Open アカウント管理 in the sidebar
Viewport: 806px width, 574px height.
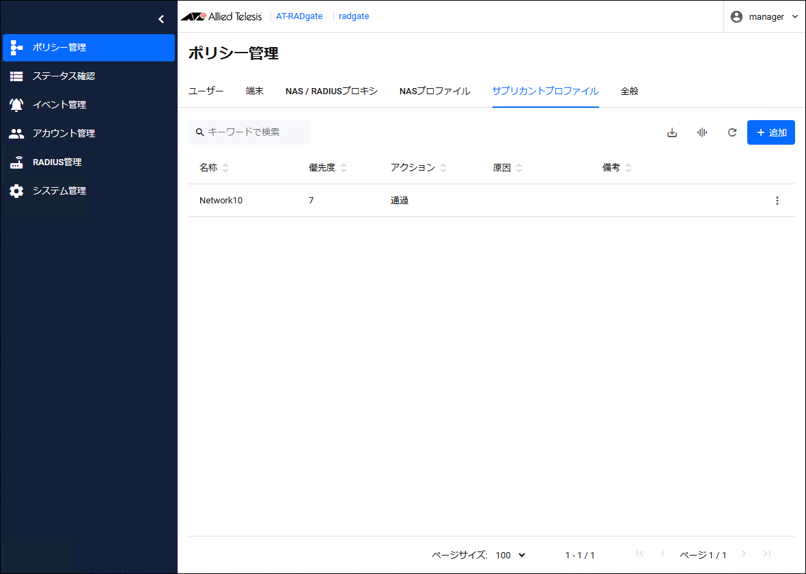tap(89, 134)
